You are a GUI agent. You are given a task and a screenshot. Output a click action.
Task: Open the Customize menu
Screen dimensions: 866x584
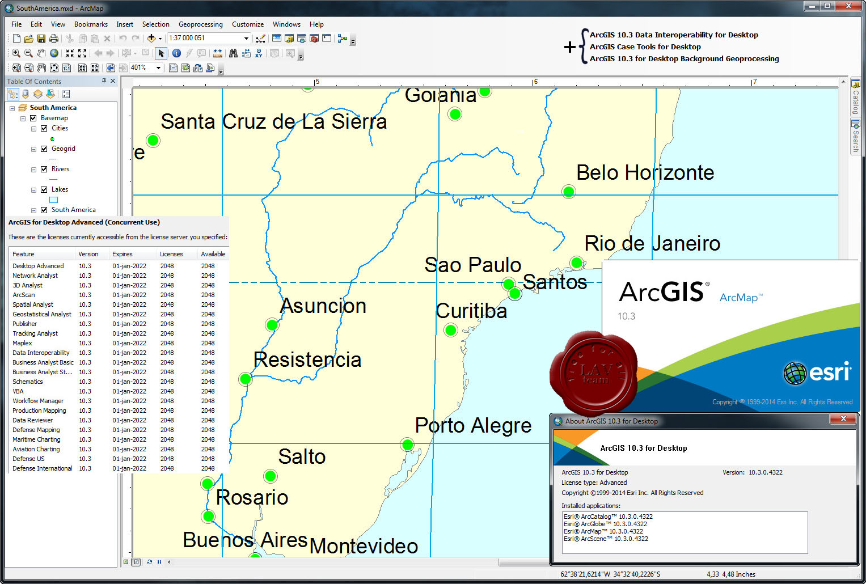click(248, 24)
